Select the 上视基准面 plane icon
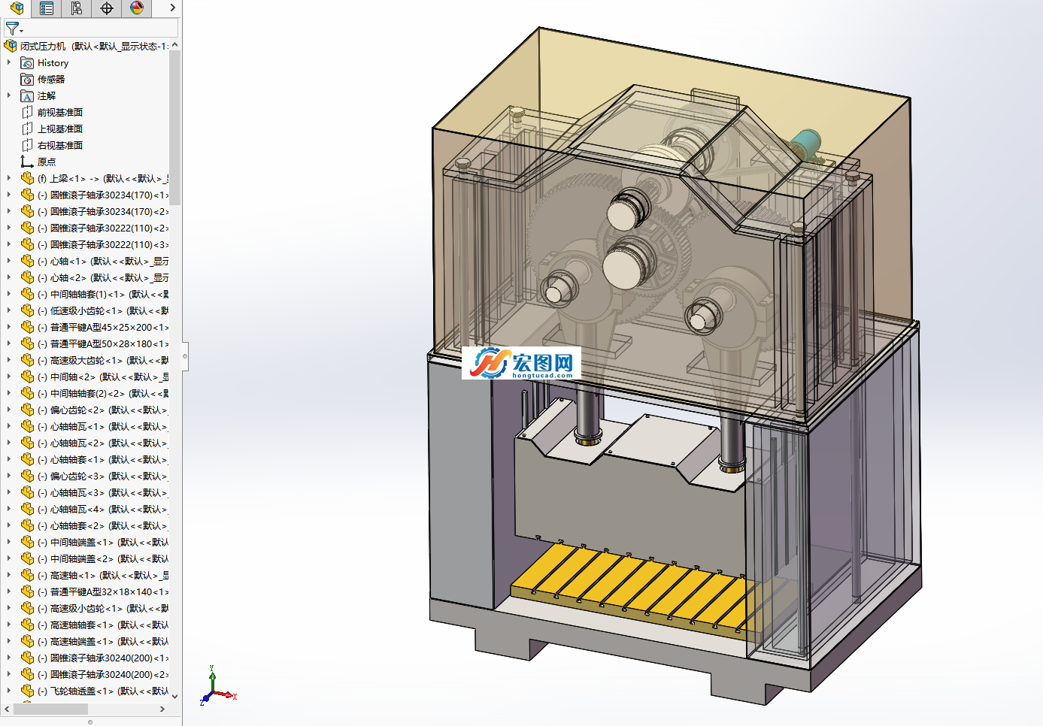Image resolution: width=1043 pixels, height=726 pixels. point(27,129)
